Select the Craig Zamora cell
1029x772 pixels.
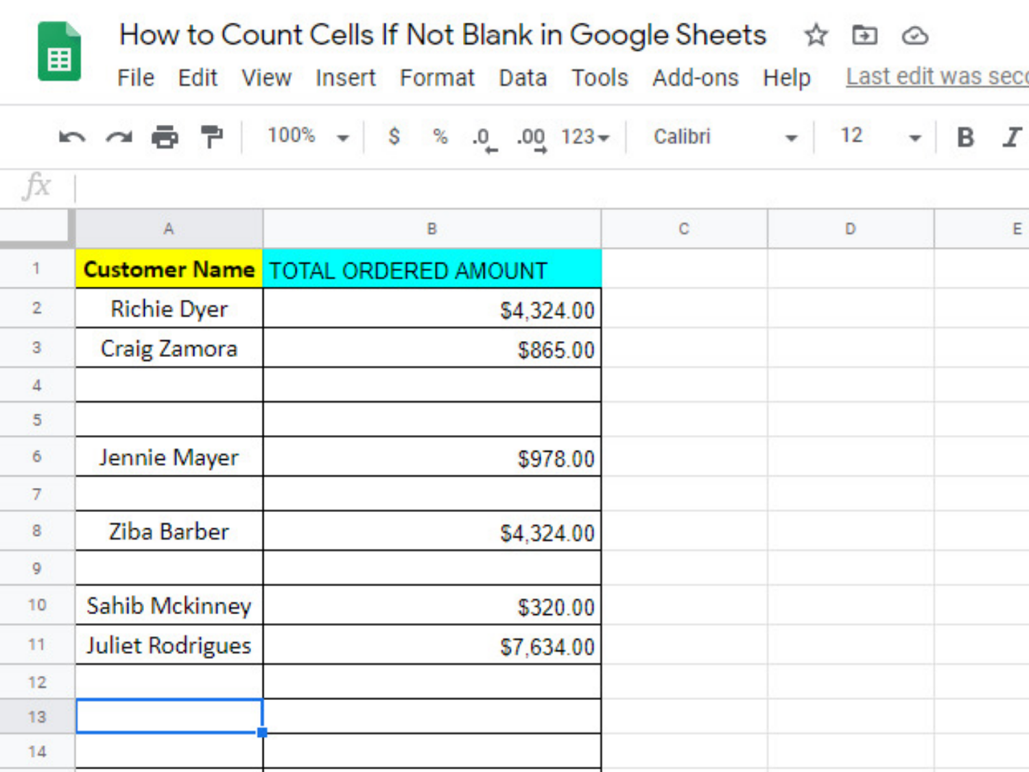(169, 348)
